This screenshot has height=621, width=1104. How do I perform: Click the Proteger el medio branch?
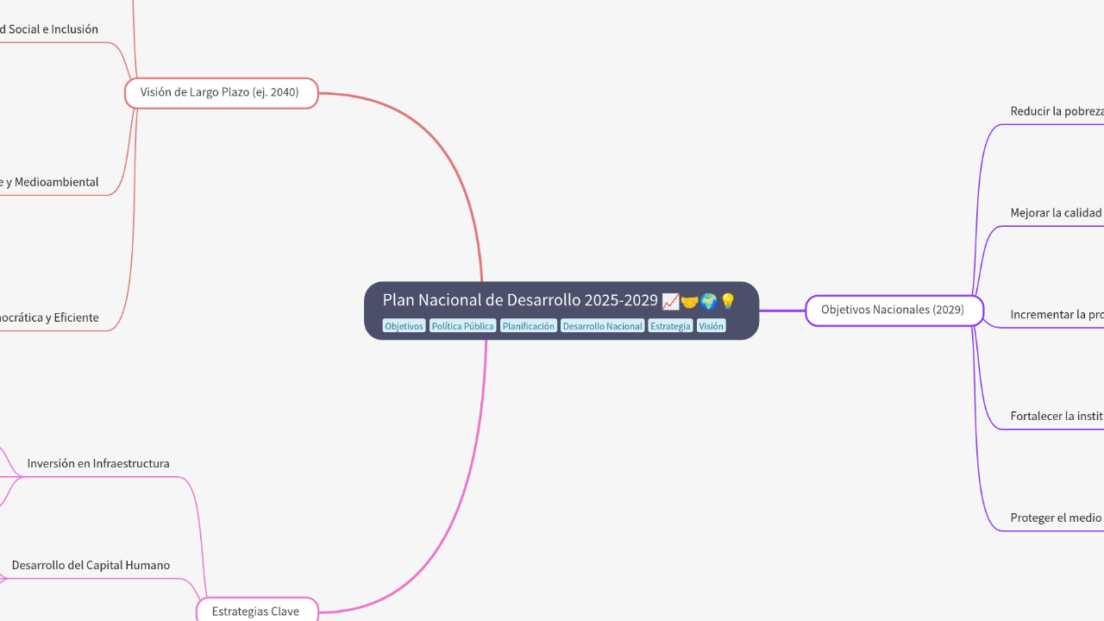(x=1057, y=518)
